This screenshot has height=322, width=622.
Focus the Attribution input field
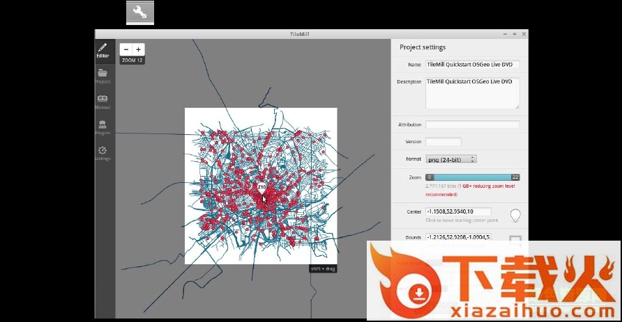[473, 124]
